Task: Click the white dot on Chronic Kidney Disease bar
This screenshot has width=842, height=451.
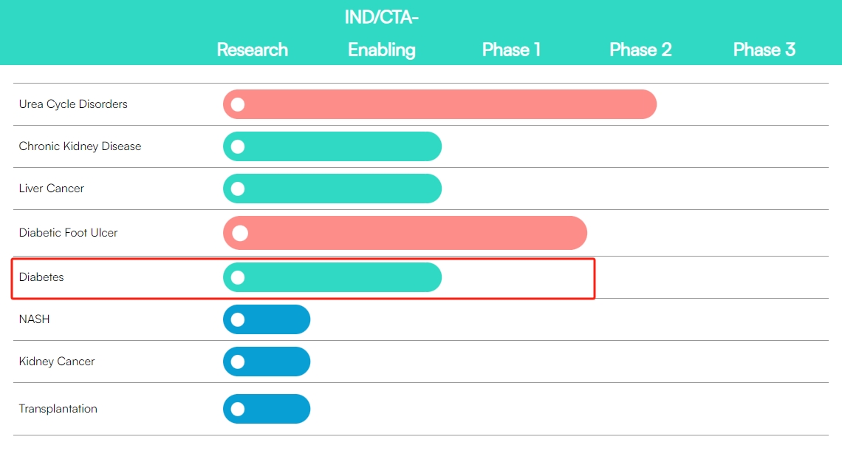Action: coord(237,146)
